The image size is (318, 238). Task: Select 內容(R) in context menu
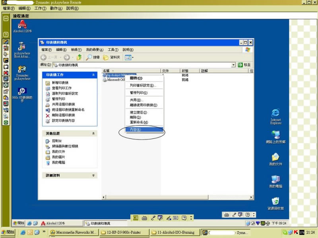[x=144, y=130]
